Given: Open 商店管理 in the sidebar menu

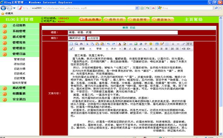Looking at the screenshot, I should (x=19, y=88).
